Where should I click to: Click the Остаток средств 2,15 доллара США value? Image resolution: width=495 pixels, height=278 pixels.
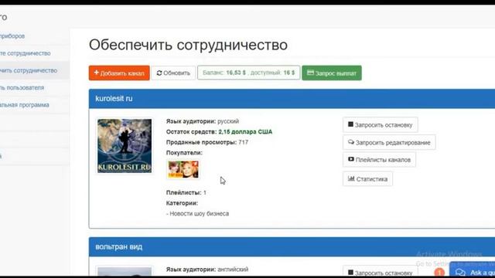tap(245, 132)
